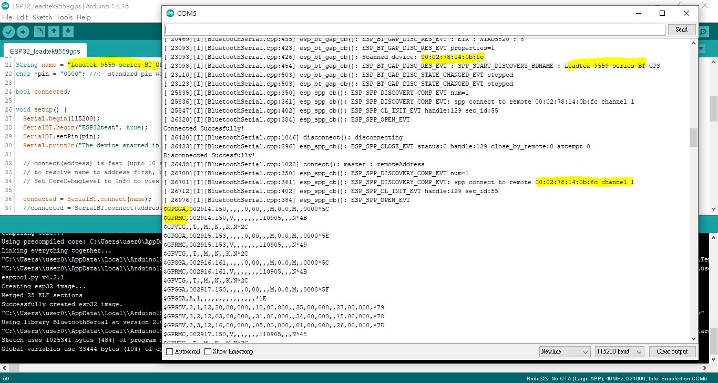Click 'bool connected;' code line
718x383 pixels.
pos(42,92)
